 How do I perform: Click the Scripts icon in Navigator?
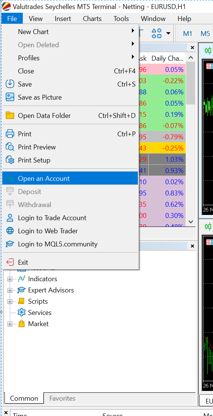tap(21, 301)
